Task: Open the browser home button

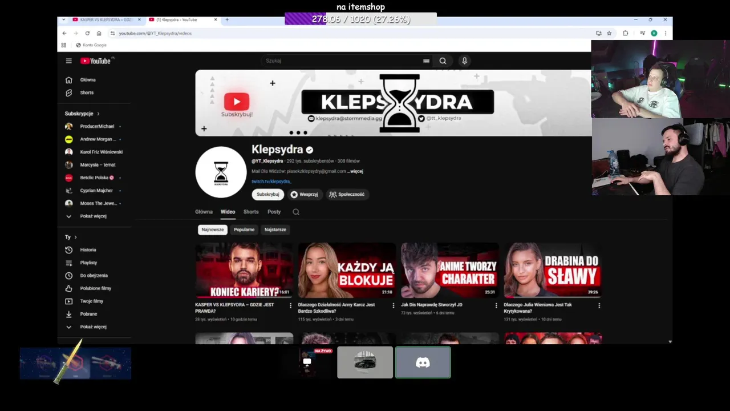Action: pyautogui.click(x=99, y=33)
